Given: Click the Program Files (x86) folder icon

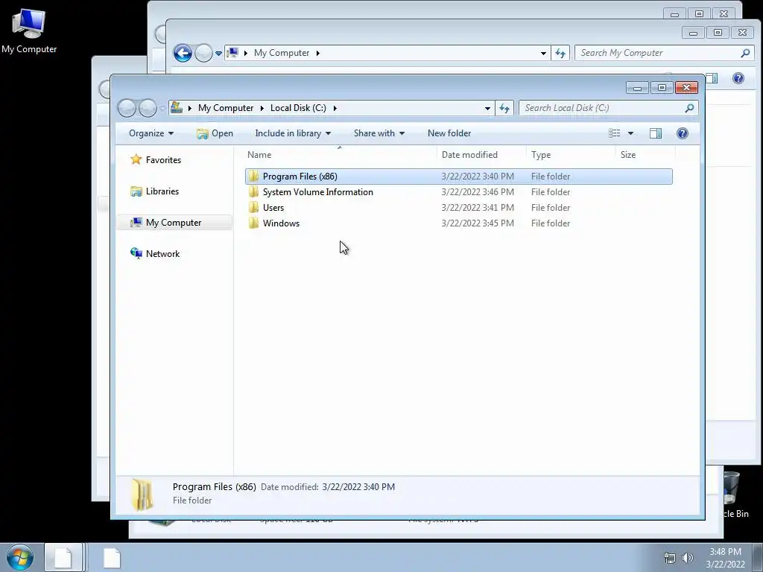Looking at the screenshot, I should click(x=253, y=176).
